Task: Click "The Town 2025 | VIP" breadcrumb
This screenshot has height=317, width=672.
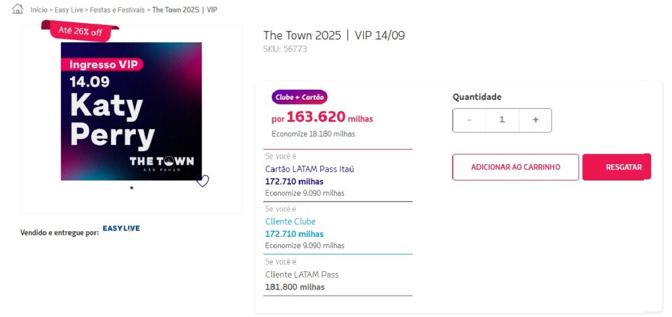Action: click(184, 11)
